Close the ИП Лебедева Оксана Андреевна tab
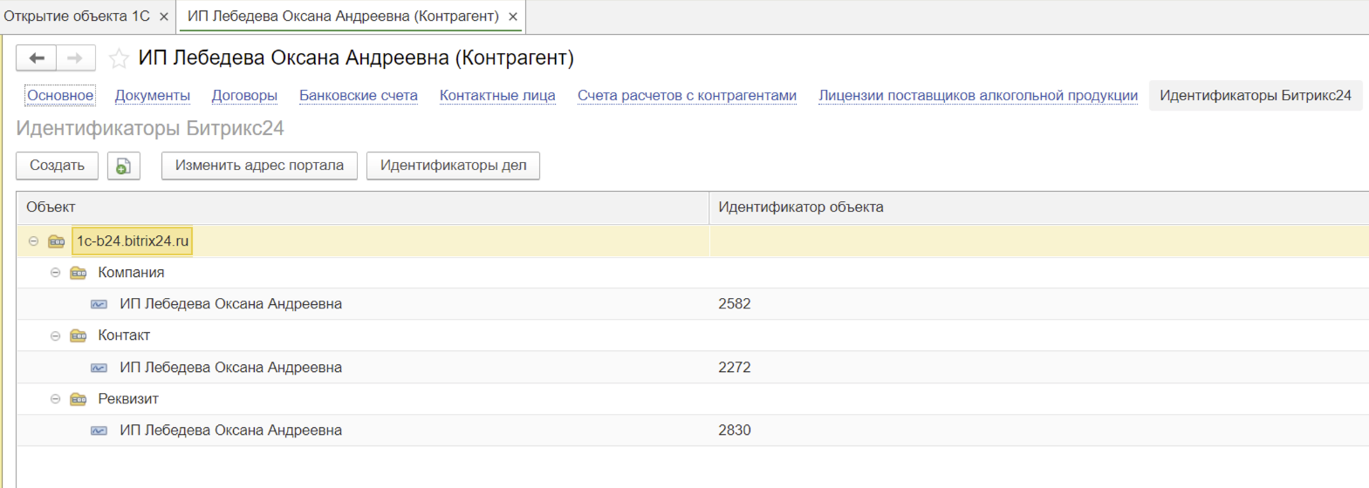This screenshot has height=488, width=1369. pyautogui.click(x=513, y=17)
